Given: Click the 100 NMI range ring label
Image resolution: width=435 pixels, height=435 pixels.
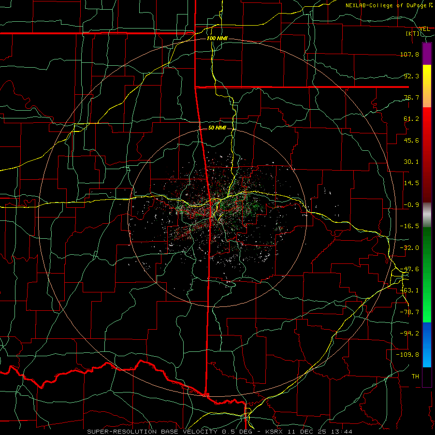Looking at the screenshot, I should point(217,38).
